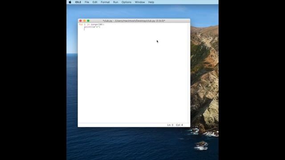Click the club.py window title text

[x=134, y=21]
